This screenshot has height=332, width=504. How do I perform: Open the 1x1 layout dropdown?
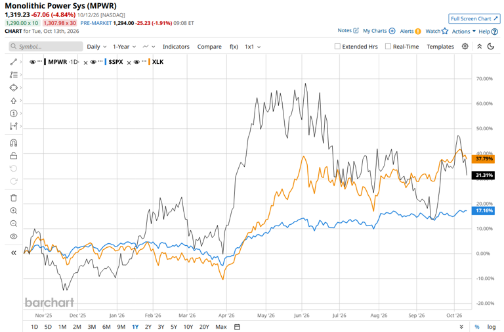[253, 47]
